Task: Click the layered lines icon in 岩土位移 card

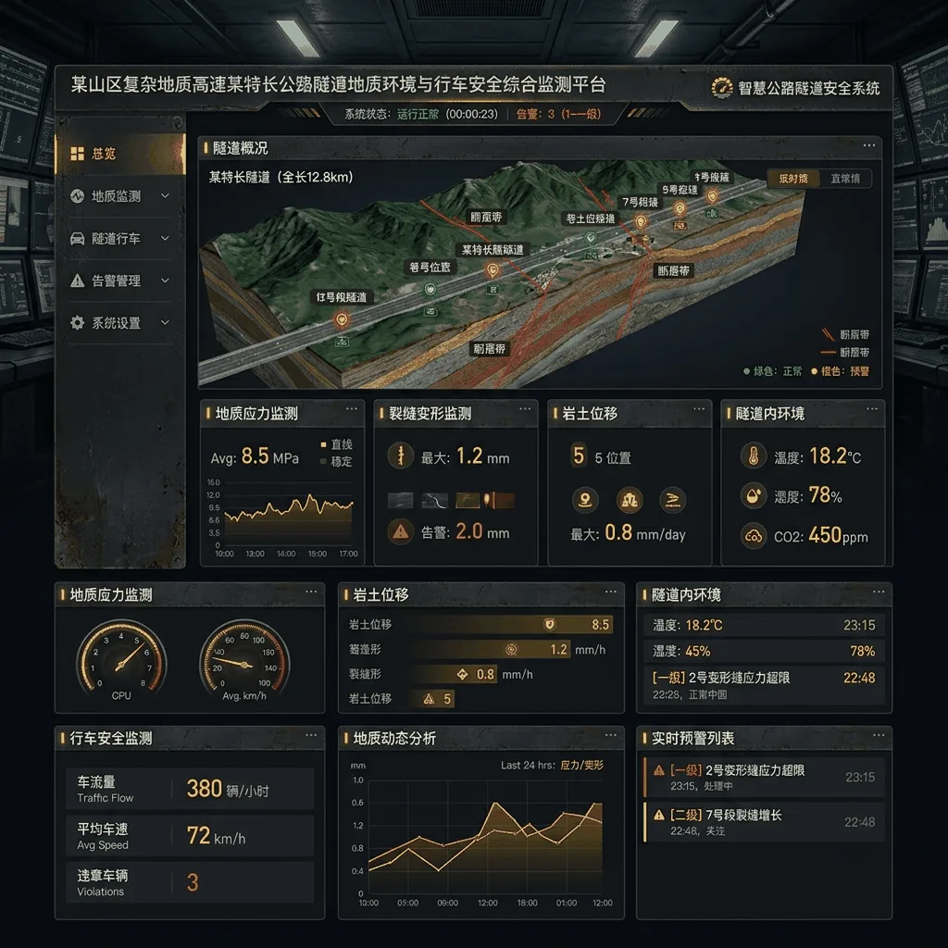Action: pyautogui.click(x=673, y=500)
